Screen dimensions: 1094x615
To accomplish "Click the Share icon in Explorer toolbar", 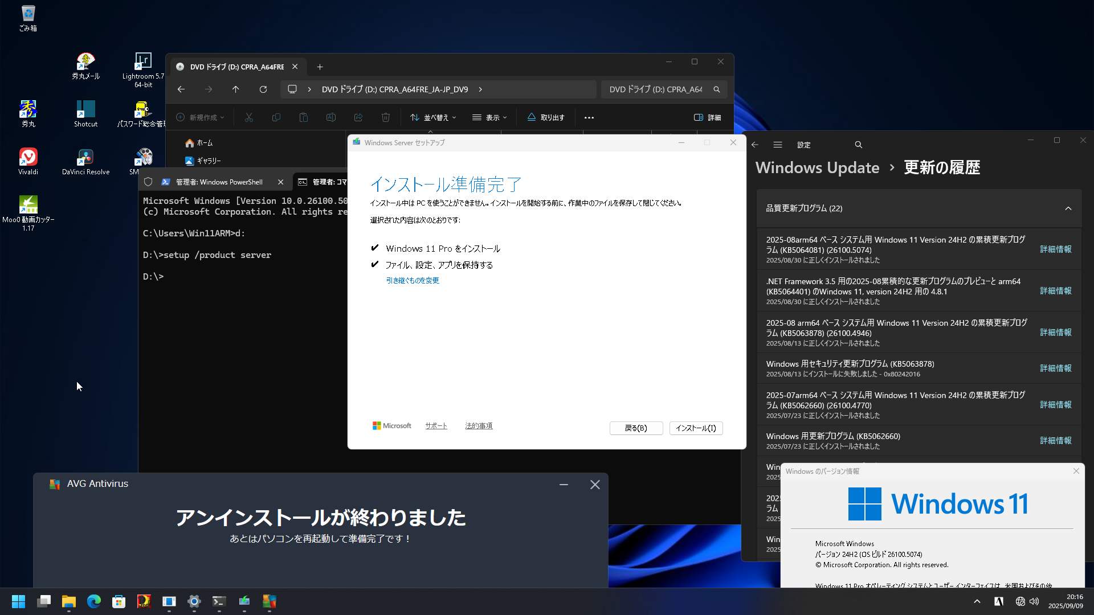I will (358, 117).
